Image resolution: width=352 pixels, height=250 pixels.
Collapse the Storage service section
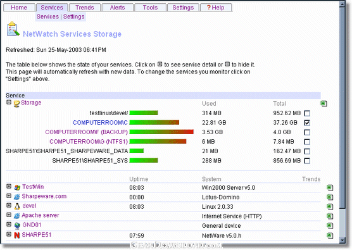(x=9, y=103)
